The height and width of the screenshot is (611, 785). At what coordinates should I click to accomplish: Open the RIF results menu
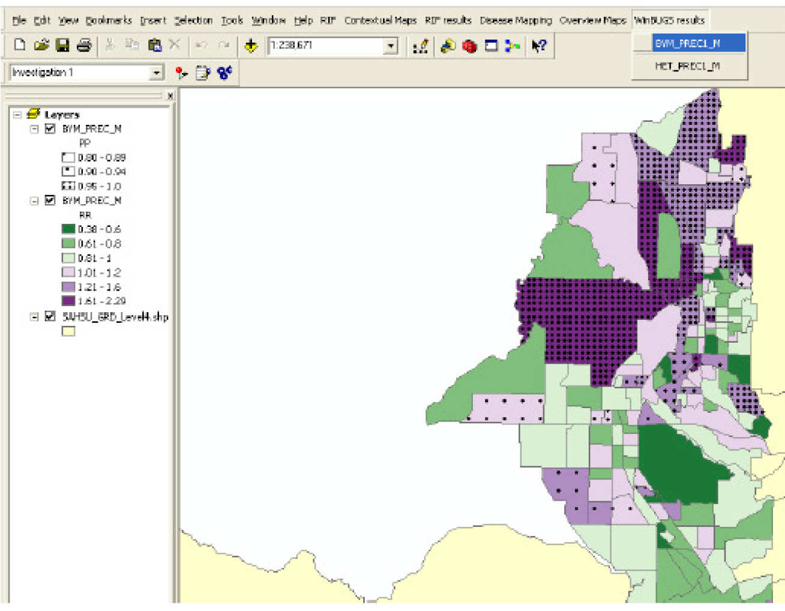coord(448,20)
